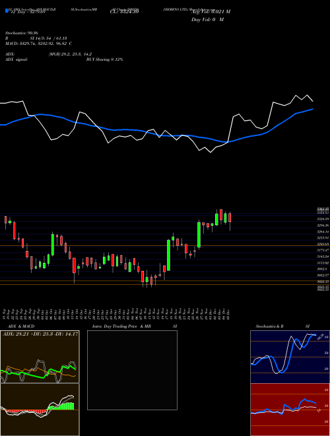This screenshot has height=436, width=330.
Task: Click the 3264.14 price axis label
Action: 323,232
